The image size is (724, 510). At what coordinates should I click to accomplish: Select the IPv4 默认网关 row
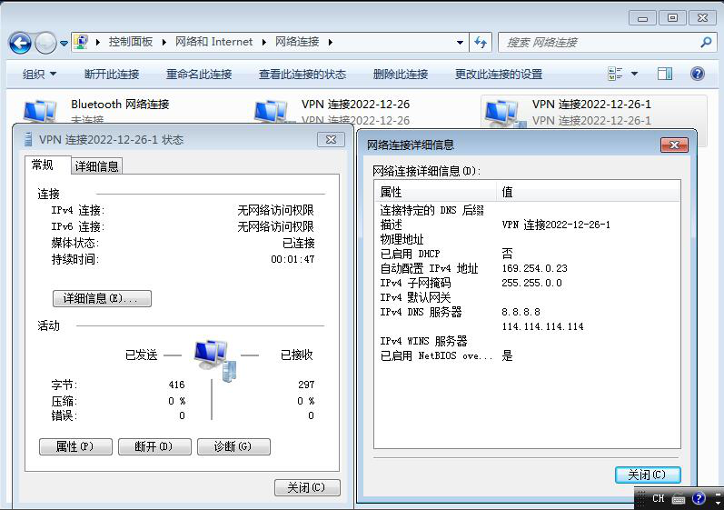[x=527, y=297]
